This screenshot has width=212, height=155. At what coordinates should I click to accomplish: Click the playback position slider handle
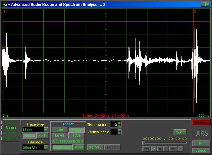(143, 143)
